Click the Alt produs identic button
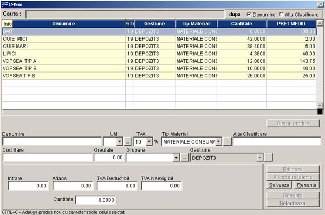This screenshot has width=325, height=215. [293, 177]
